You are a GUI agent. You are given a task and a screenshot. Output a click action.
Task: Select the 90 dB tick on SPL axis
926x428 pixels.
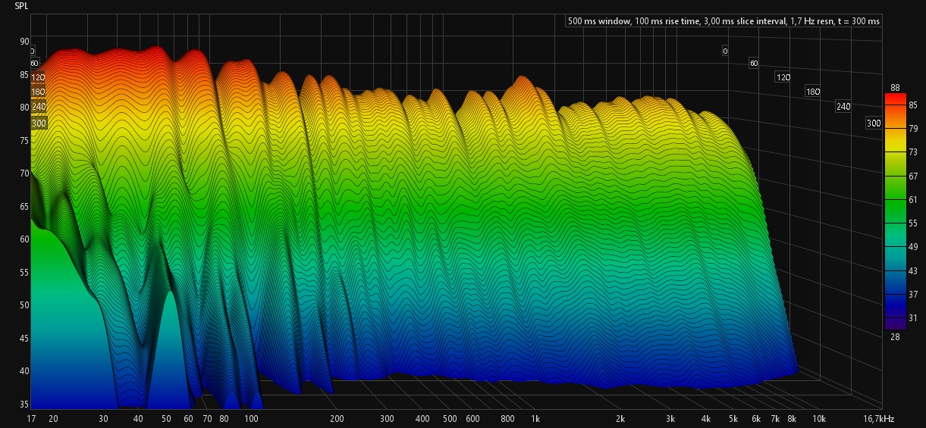coord(25,42)
